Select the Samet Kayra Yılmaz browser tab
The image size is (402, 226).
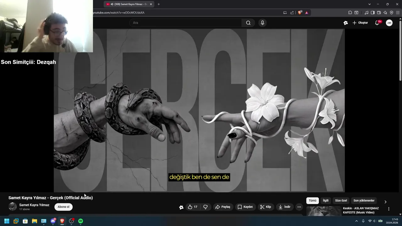129,4
